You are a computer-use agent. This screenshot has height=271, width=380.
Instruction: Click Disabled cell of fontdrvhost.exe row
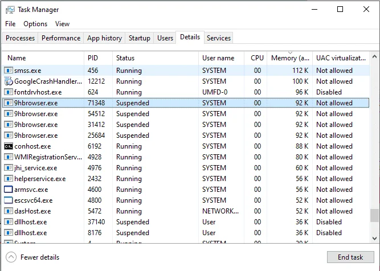pyautogui.click(x=329, y=92)
